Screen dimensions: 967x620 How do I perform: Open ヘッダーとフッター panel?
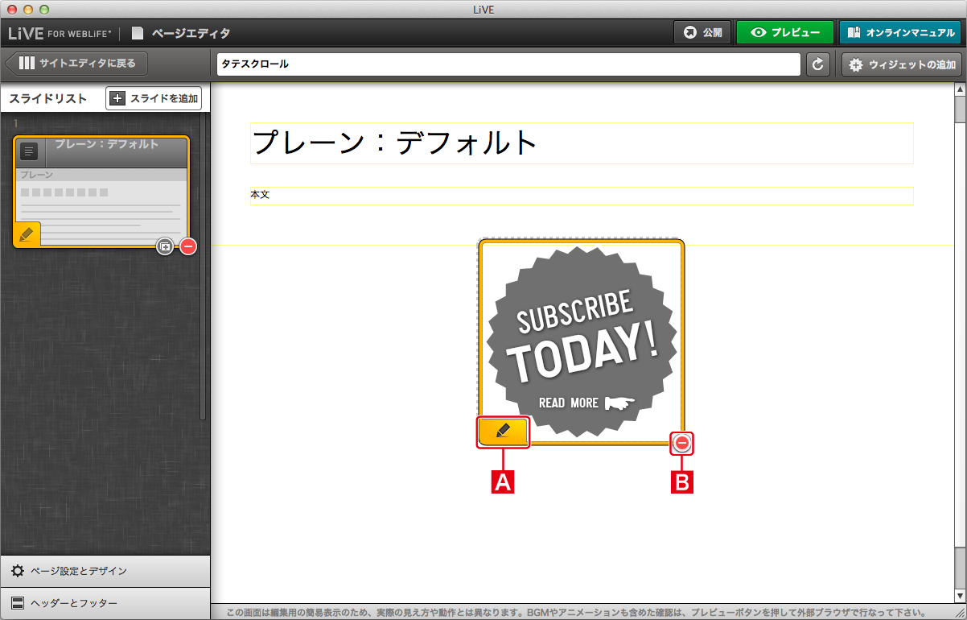click(x=105, y=603)
